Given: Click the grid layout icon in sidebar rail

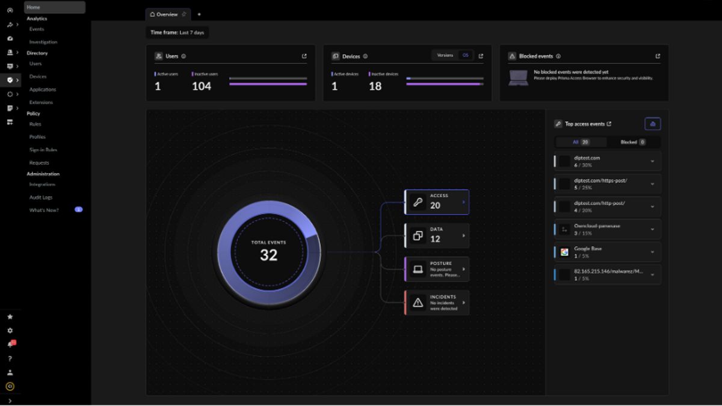Looking at the screenshot, I should pyautogui.click(x=10, y=122).
